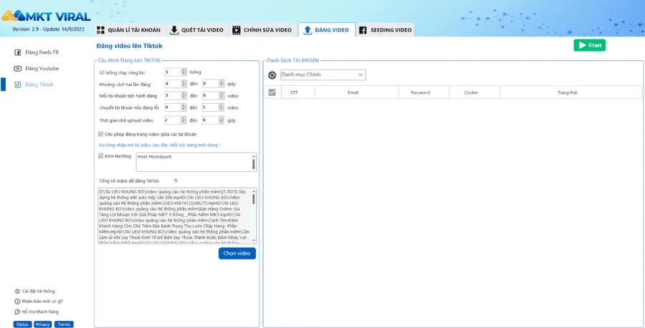Click the refresh icon next to Danh mục Chính
645x328 pixels.
(x=272, y=75)
